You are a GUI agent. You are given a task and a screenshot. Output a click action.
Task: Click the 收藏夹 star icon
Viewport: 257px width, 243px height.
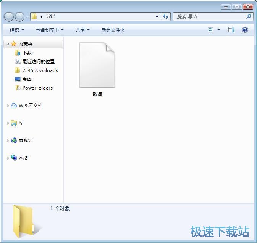[x=14, y=44]
